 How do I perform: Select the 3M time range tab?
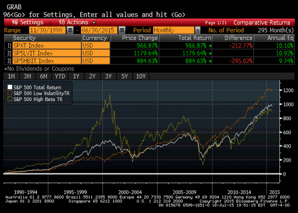click(27, 76)
